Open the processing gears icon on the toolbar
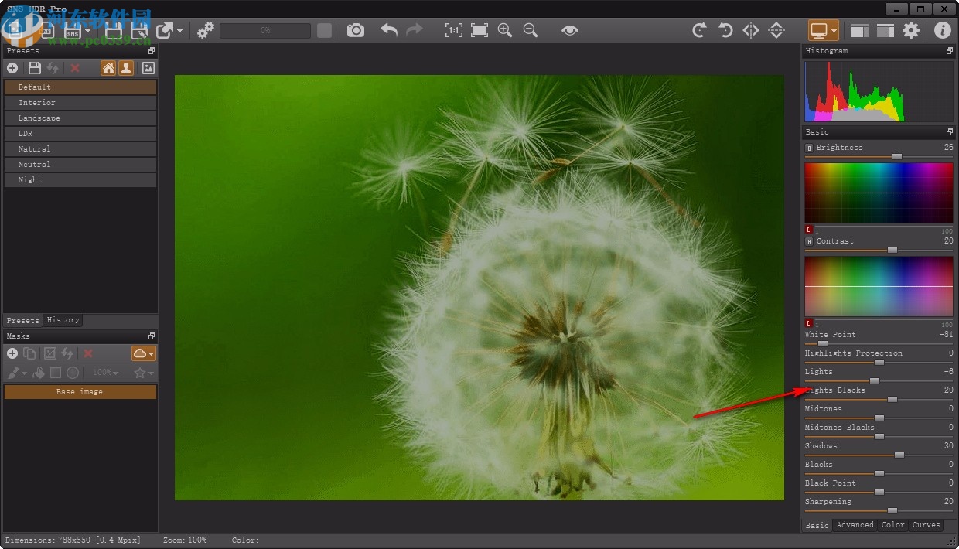The width and height of the screenshot is (959, 549). [x=205, y=30]
